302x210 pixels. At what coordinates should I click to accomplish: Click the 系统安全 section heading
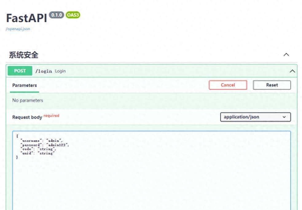click(x=24, y=55)
